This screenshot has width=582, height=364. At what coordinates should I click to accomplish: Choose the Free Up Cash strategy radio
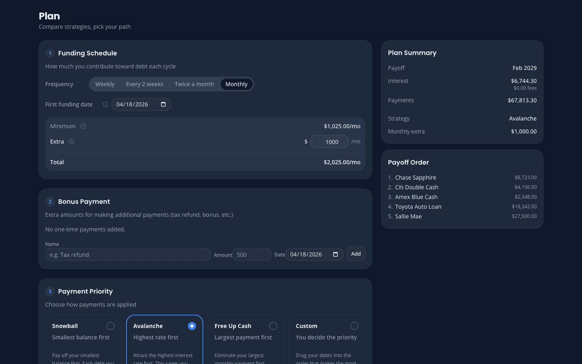[273, 326]
